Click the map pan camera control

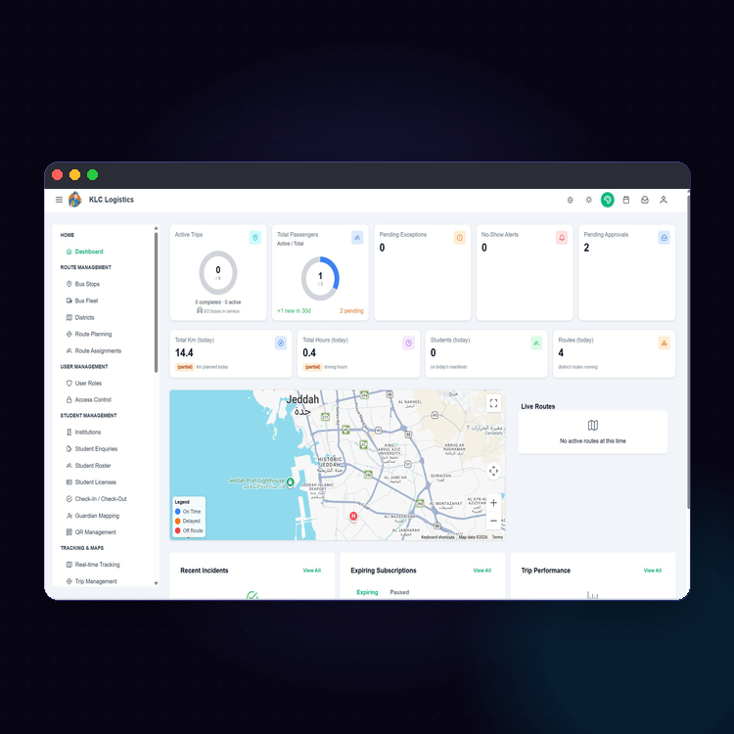coord(493,471)
